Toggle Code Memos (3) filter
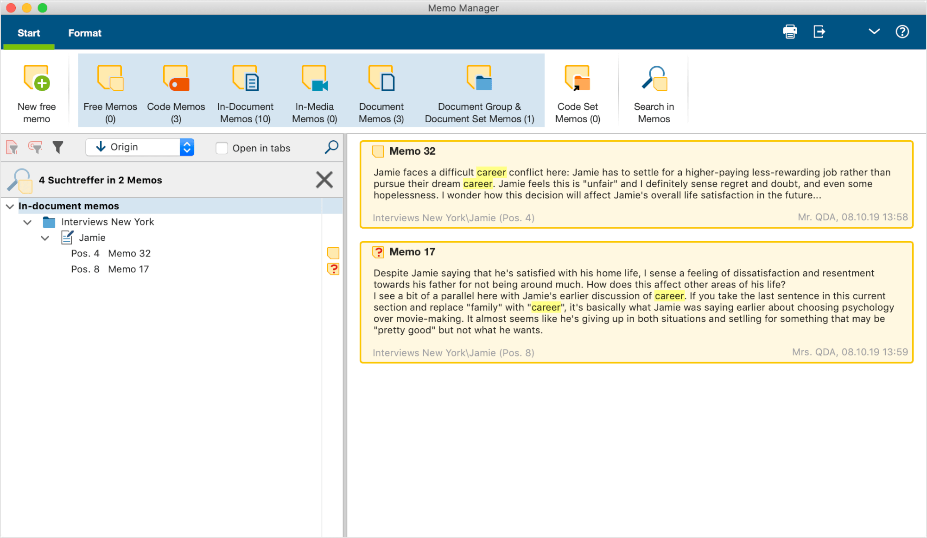 (x=176, y=94)
